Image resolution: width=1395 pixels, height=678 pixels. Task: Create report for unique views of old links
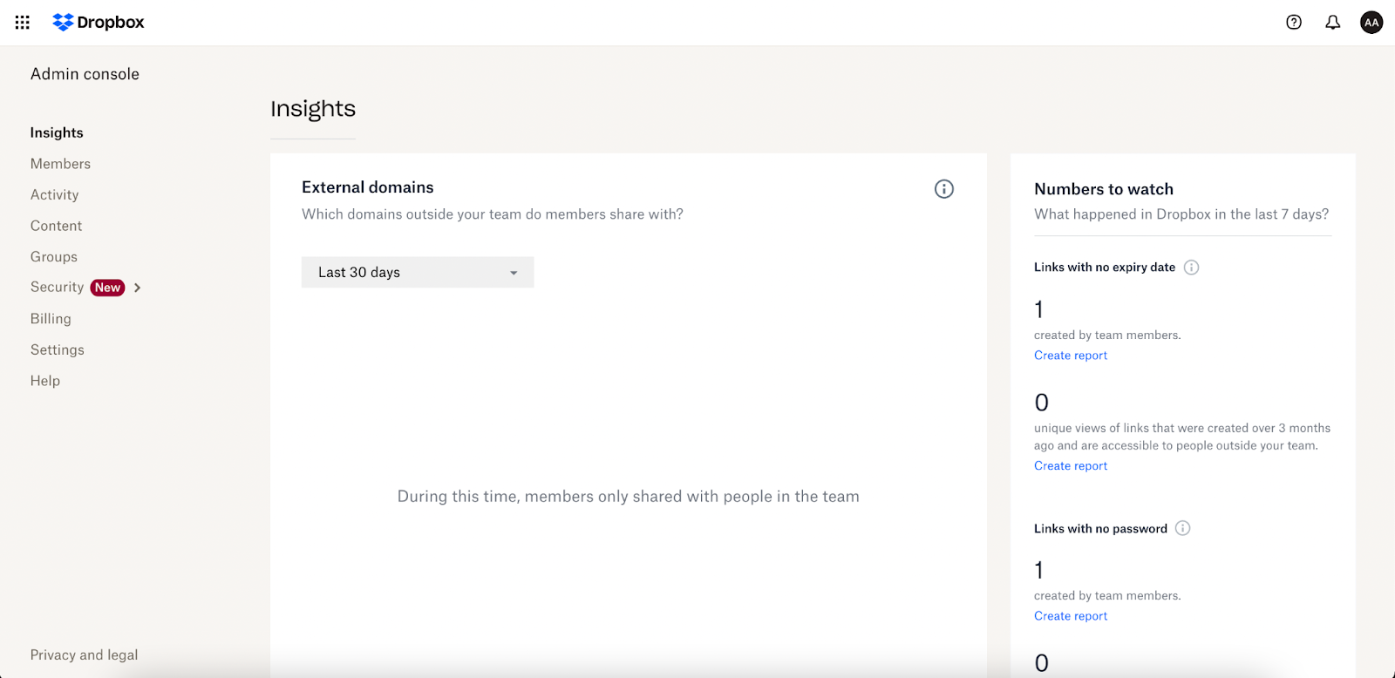1071,466
